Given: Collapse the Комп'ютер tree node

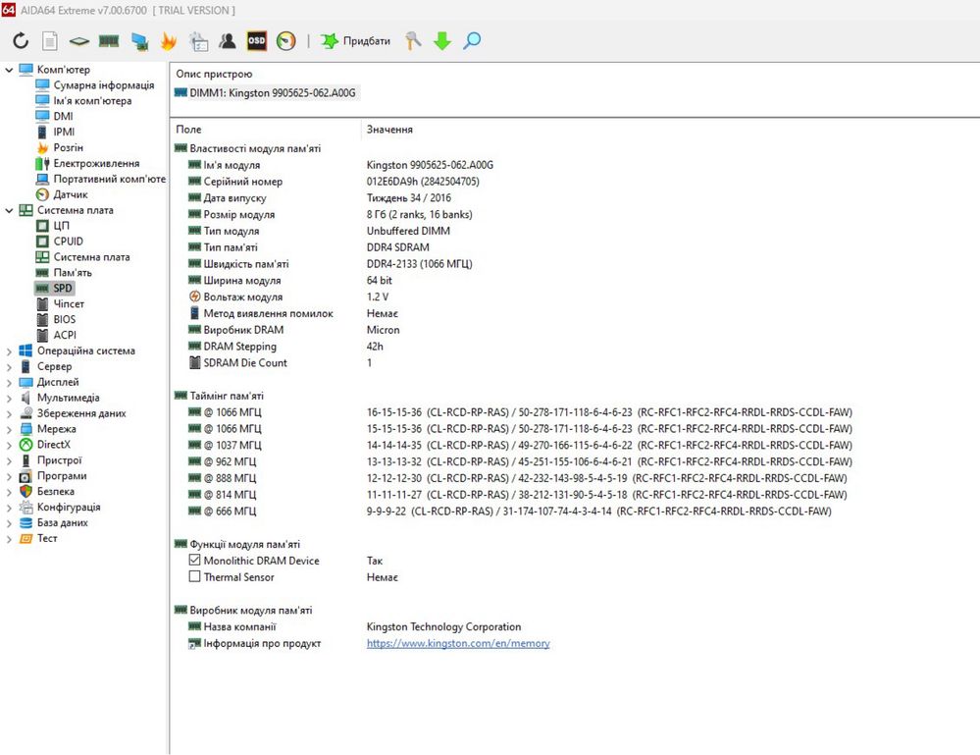Looking at the screenshot, I should pos(9,70).
